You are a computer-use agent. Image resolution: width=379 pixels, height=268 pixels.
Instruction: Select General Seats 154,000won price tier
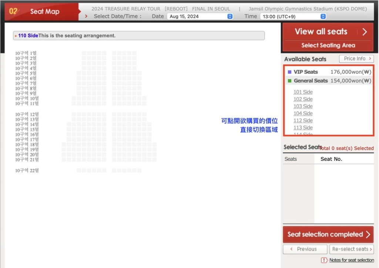[329, 81]
